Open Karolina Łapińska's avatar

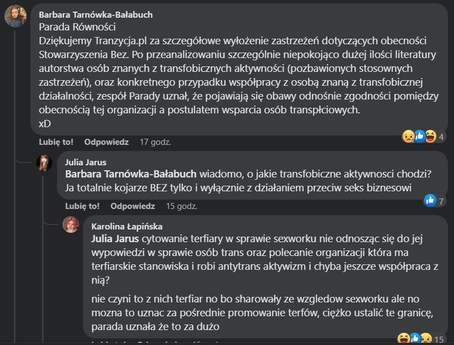coord(71,224)
